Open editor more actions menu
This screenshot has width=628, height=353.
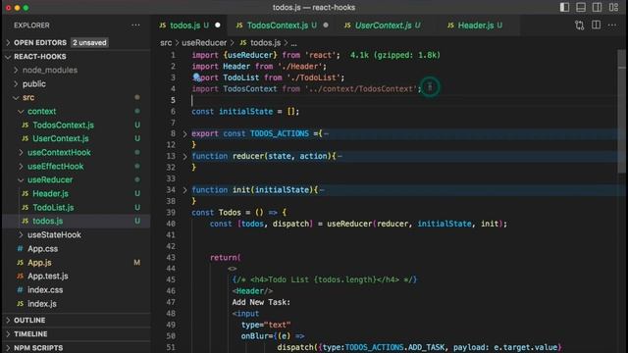[612, 25]
